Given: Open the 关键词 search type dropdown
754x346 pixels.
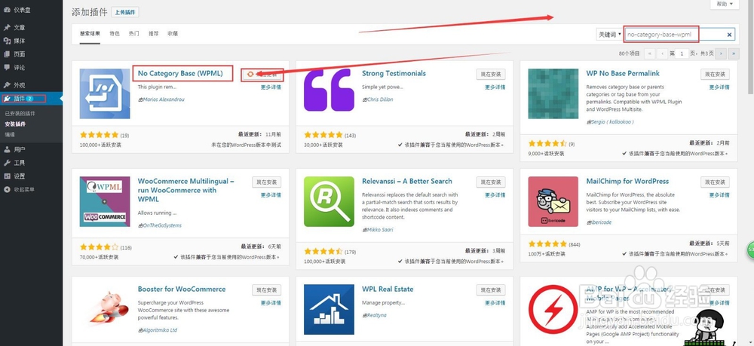Looking at the screenshot, I should [x=609, y=35].
